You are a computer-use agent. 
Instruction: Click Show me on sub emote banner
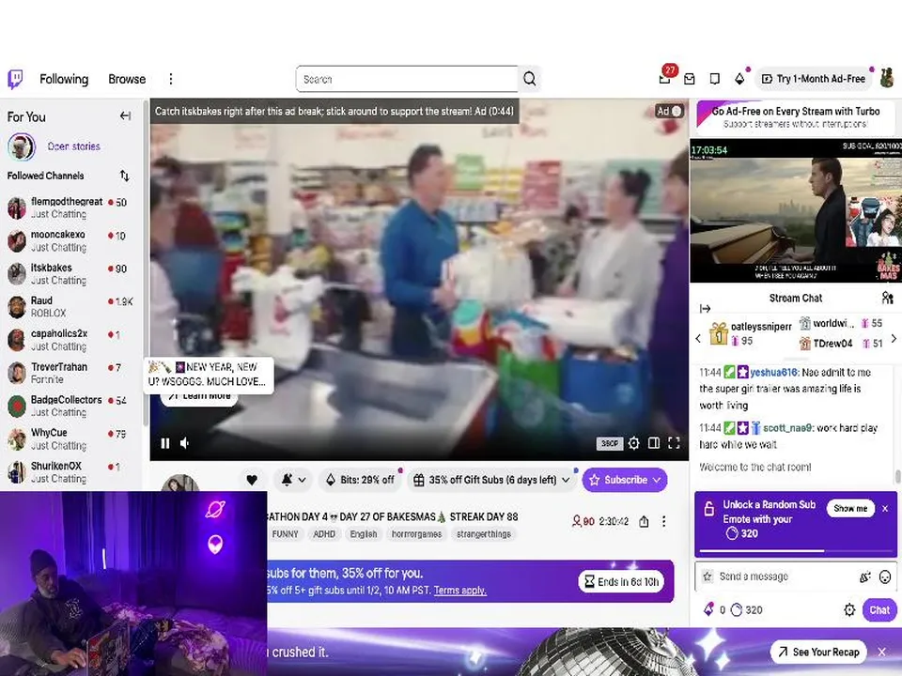(x=850, y=508)
